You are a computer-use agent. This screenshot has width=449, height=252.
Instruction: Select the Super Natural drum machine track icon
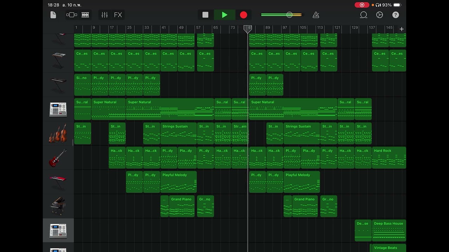58,109
